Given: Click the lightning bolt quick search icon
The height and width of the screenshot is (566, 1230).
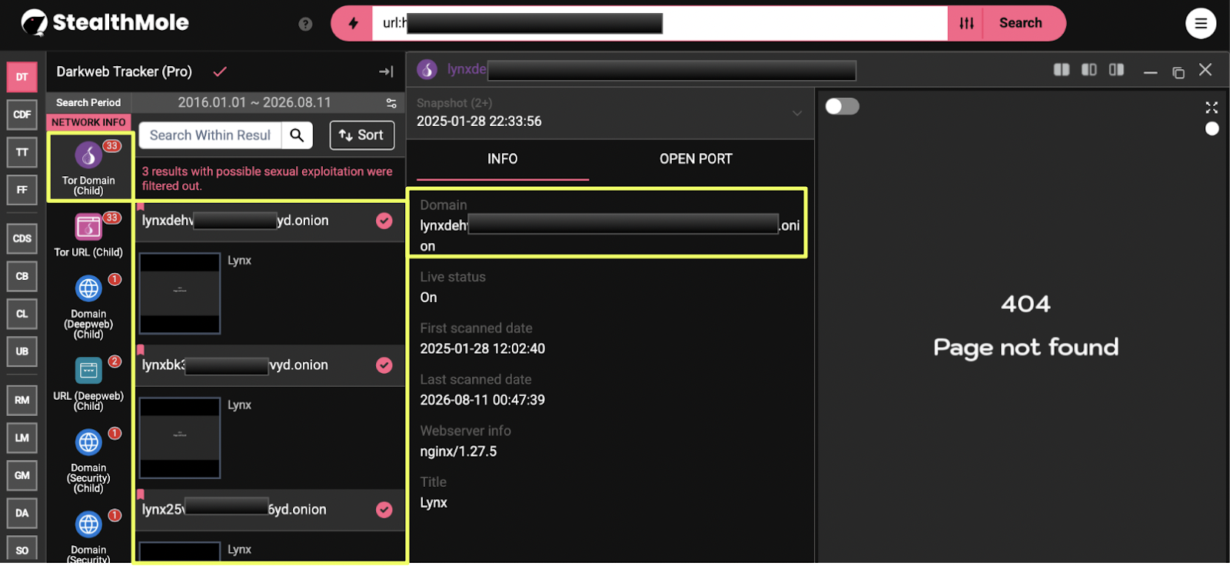Looking at the screenshot, I should click(x=353, y=23).
